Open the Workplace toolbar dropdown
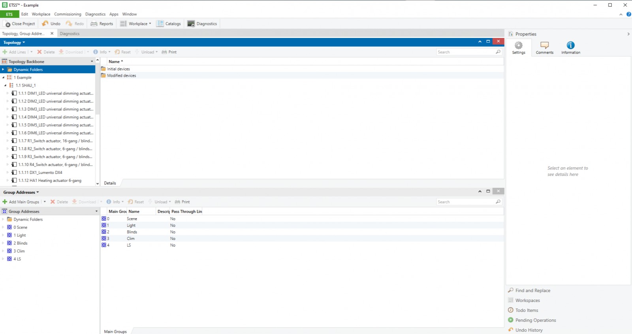 [150, 24]
